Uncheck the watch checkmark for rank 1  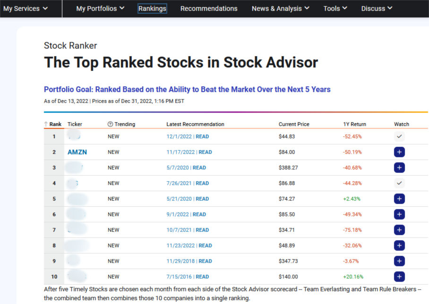click(399, 136)
